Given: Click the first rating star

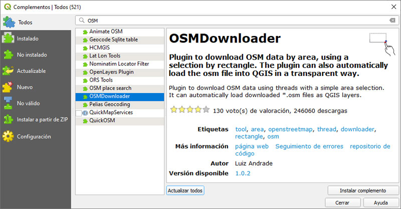Looking at the screenshot, I should (x=174, y=109).
